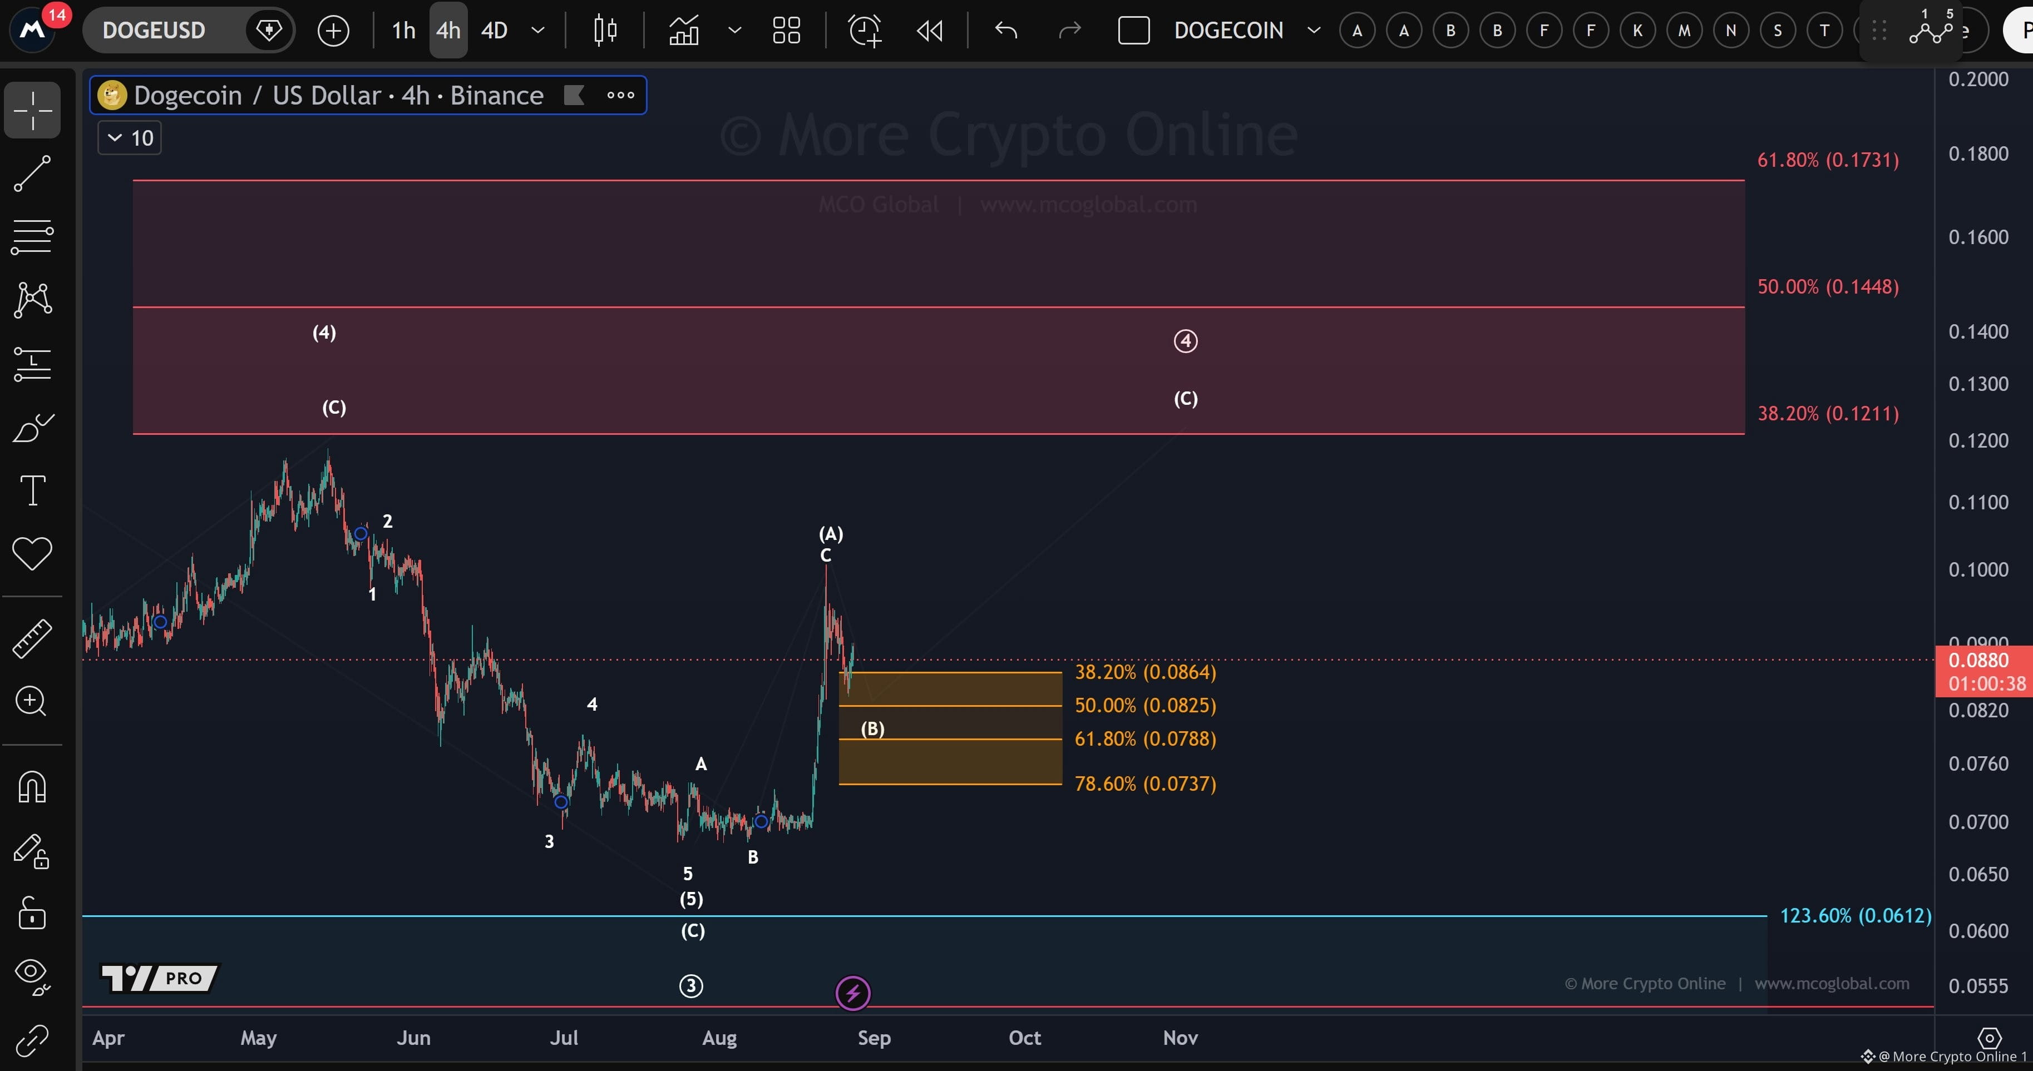Open the three-dots More menu in legend
This screenshot has height=1071, width=2033.
coord(620,96)
